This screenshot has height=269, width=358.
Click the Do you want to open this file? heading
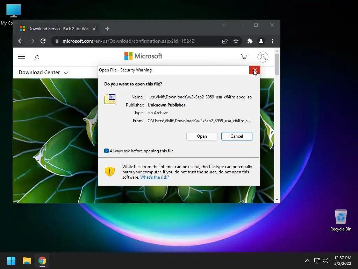(133, 84)
